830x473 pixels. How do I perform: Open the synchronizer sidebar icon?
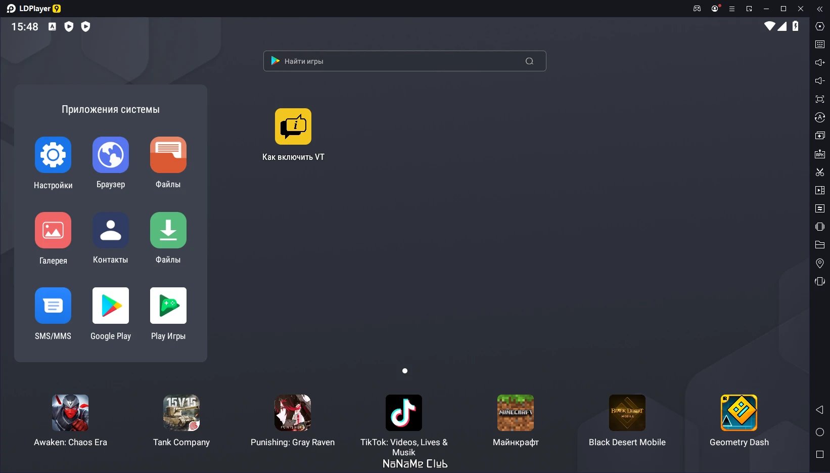pyautogui.click(x=820, y=208)
